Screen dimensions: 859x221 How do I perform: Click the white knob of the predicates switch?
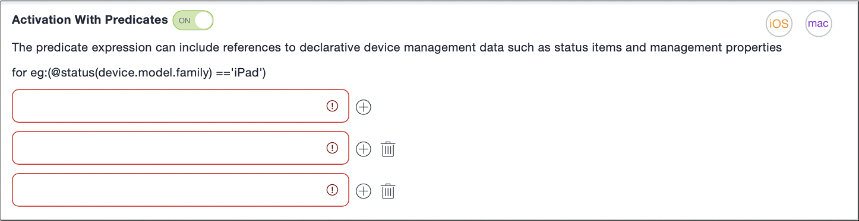point(203,20)
